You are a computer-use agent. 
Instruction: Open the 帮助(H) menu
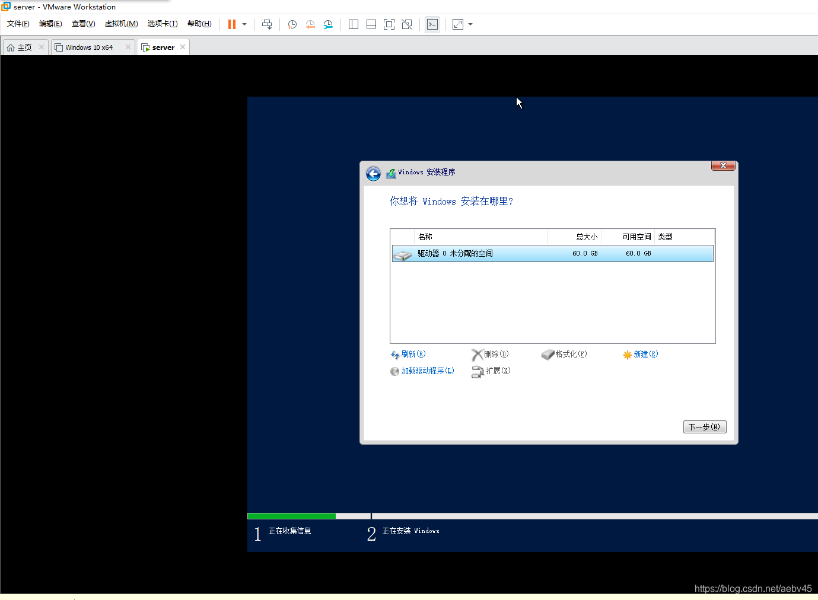click(199, 24)
